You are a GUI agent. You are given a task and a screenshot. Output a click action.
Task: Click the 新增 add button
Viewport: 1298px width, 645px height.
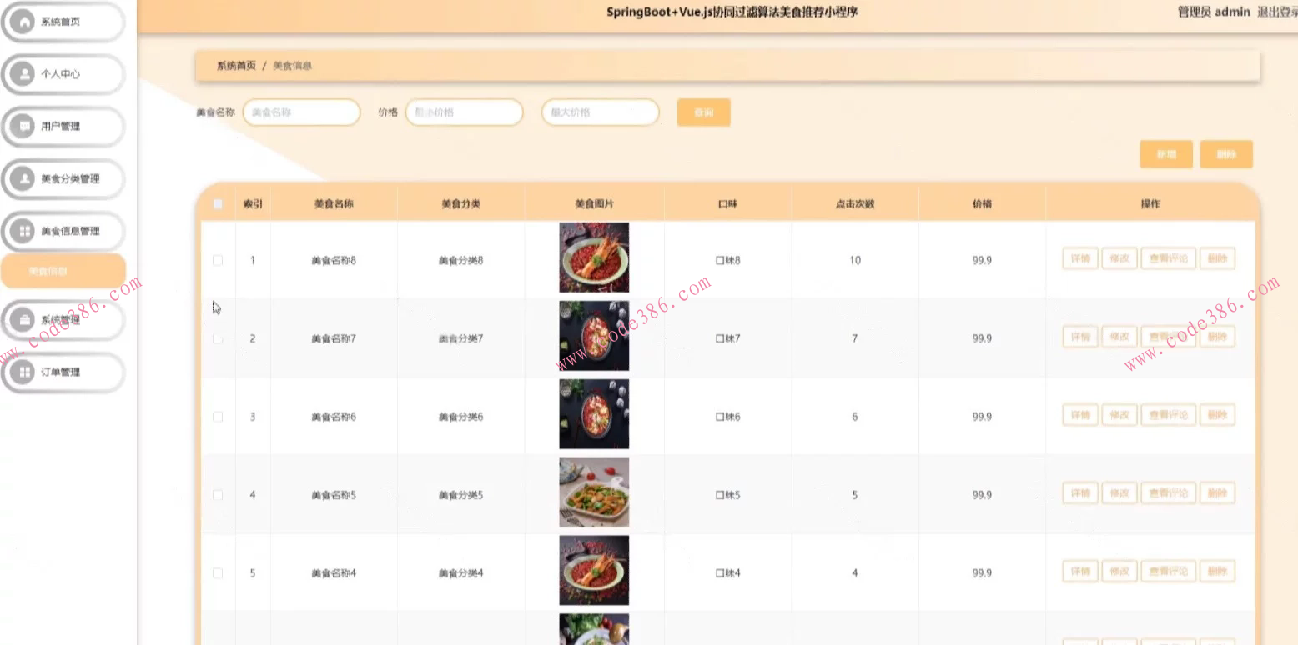[1165, 153]
